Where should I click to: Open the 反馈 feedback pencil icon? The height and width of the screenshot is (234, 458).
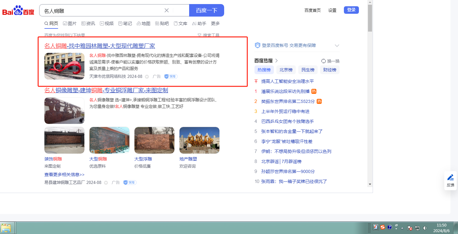click(x=450, y=177)
